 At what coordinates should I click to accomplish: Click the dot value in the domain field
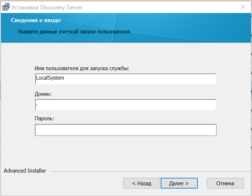pyautogui.click(x=37, y=105)
